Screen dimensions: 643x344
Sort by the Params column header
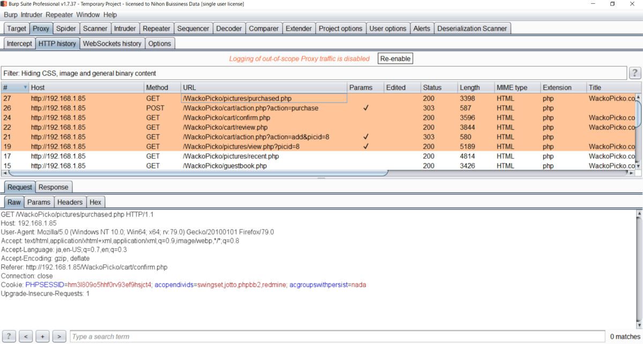(x=365, y=87)
